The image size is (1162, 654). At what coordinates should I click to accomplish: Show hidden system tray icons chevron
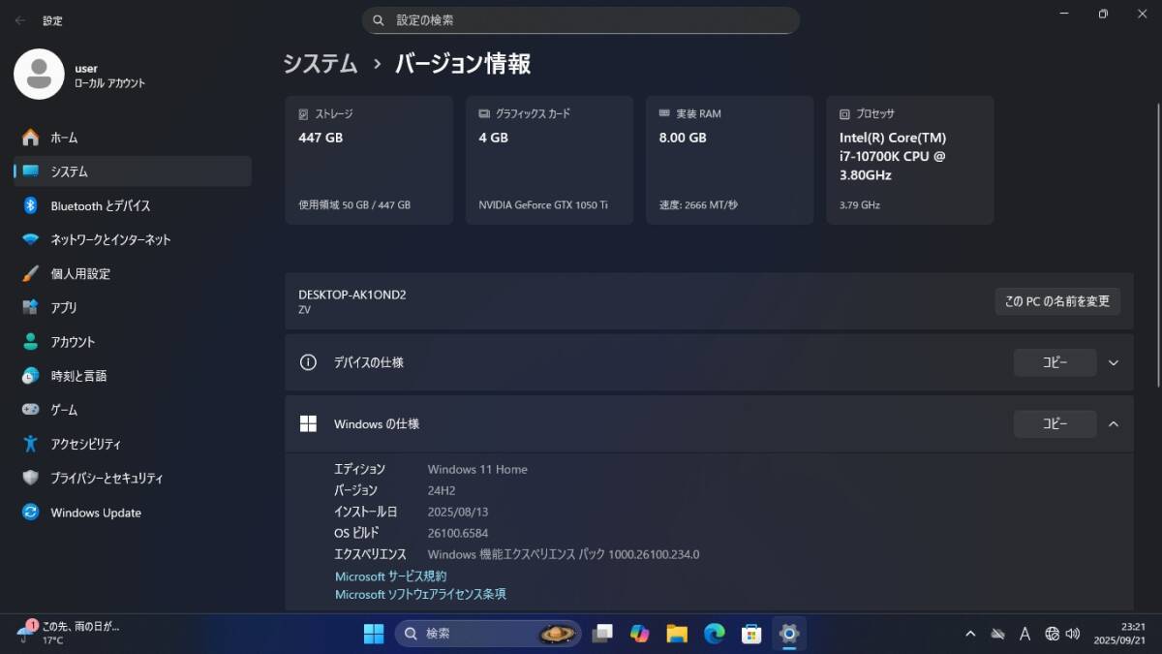click(970, 634)
